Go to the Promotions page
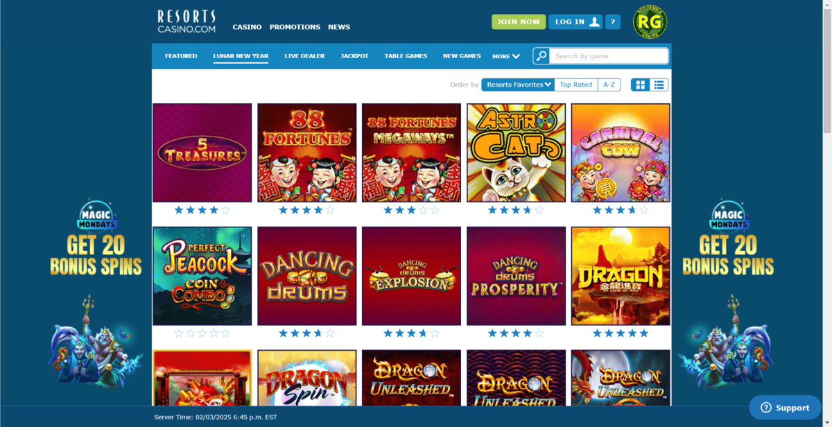Screen dimensions: 832x427 295,27
